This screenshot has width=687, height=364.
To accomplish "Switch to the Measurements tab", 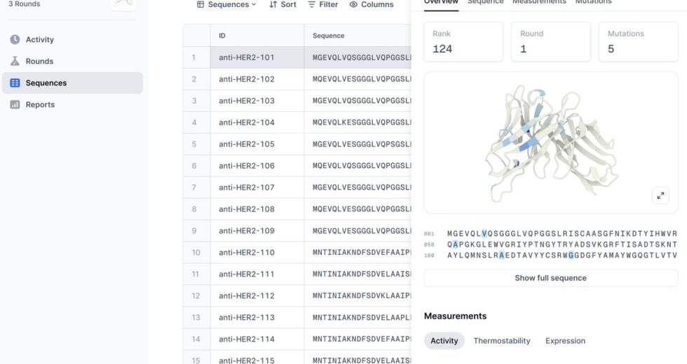I will coord(539,2).
